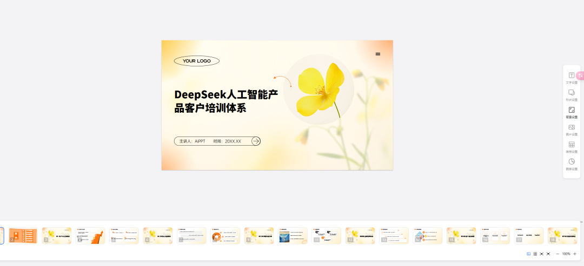Viewport: 584px width, 266px height.
Task: Open slide 15 thumbnail
Action: point(461,236)
